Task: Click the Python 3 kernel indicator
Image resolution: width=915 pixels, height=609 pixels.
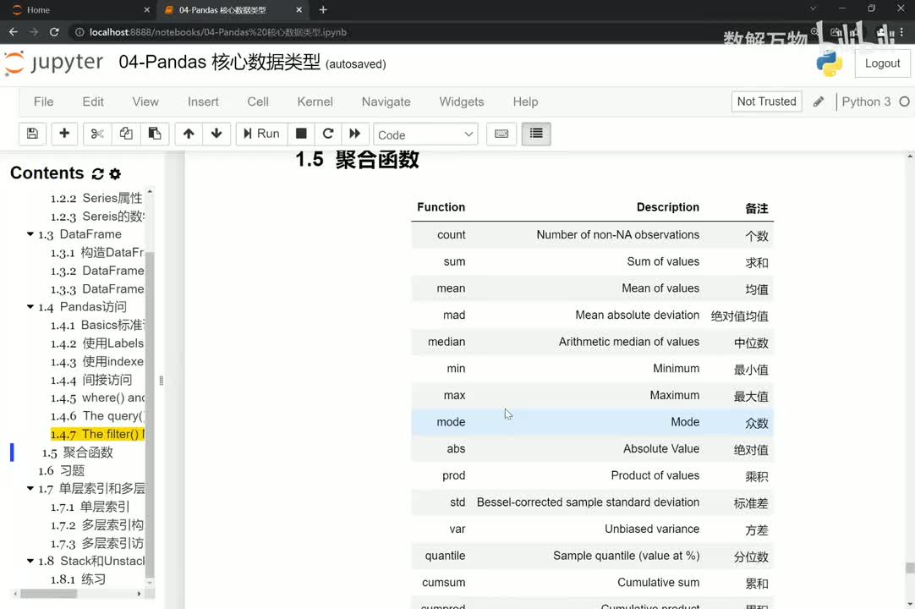Action: 866,101
